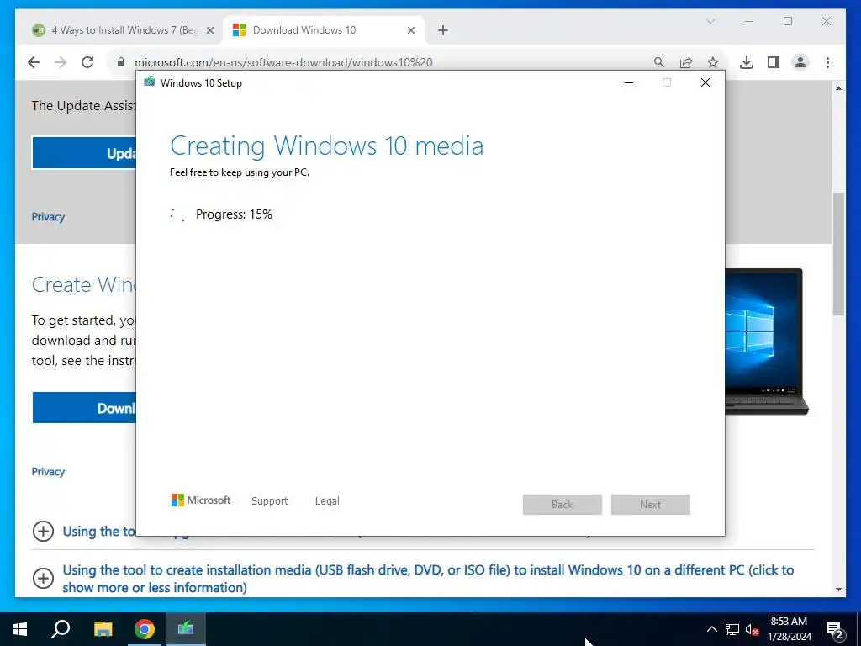Viewport: 861px width, 646px height.
Task: Click the 'Progress: 15%' text
Action: point(234,214)
